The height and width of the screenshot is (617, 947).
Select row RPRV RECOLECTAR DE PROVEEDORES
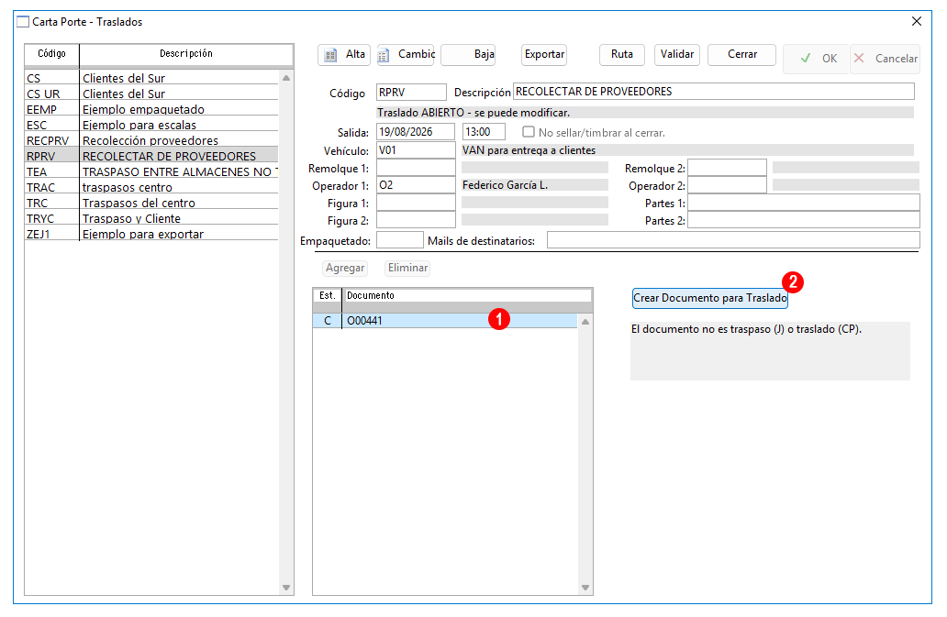(151, 156)
